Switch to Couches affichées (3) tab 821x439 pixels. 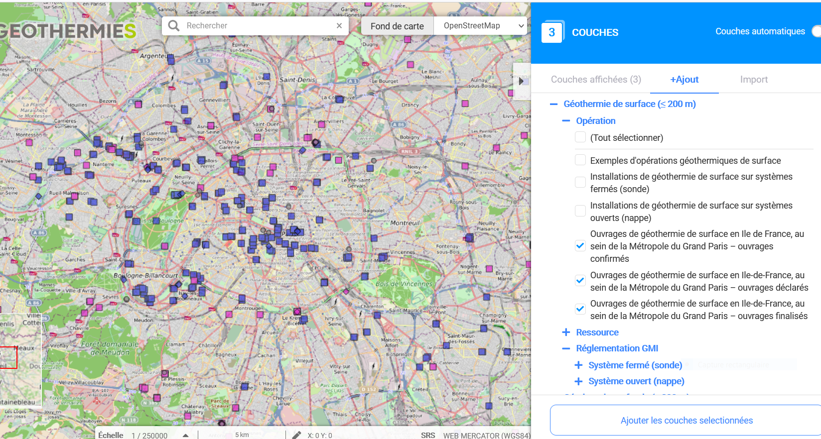click(596, 80)
